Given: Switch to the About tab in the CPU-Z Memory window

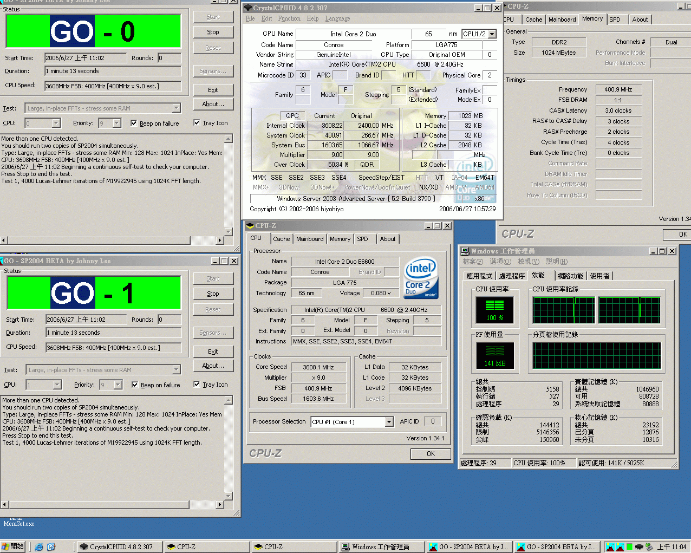Looking at the screenshot, I should 640,19.
